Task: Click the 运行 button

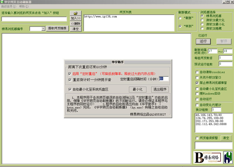Action: [203, 42]
